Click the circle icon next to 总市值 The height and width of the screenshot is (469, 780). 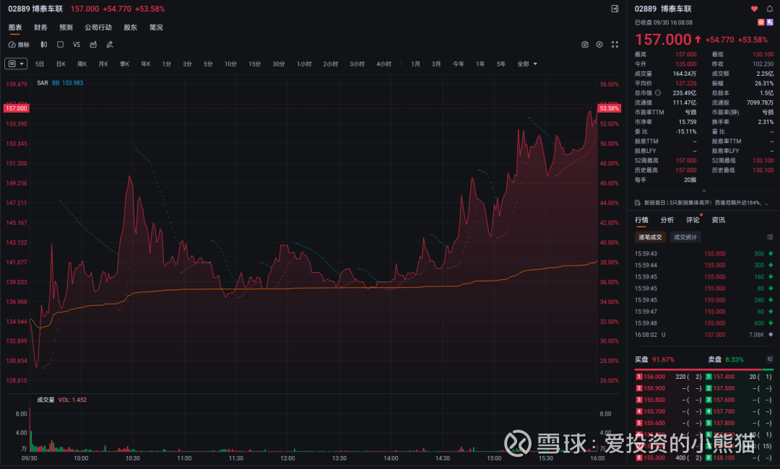click(658, 93)
